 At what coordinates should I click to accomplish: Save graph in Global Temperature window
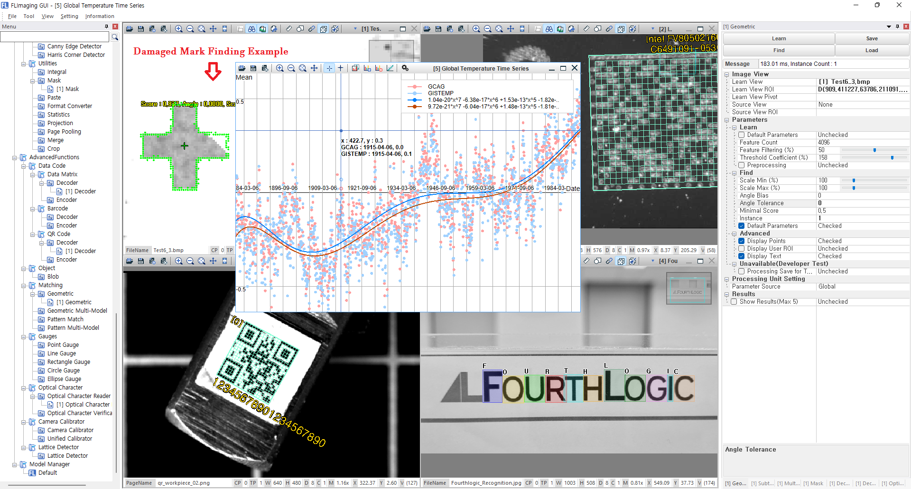tap(253, 68)
